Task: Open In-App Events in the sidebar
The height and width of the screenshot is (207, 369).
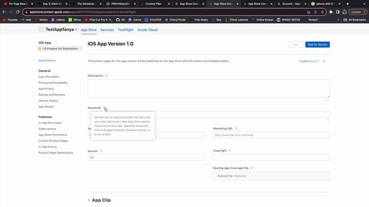Action: point(47,147)
